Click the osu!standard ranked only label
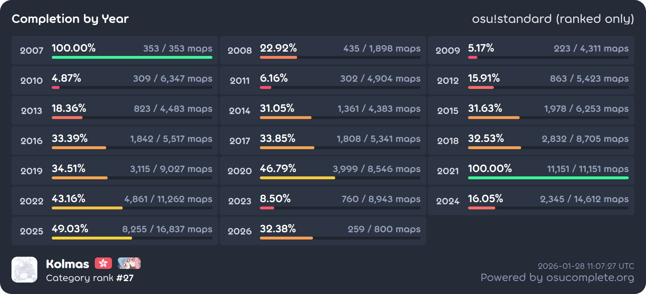Image resolution: width=646 pixels, height=294 pixels. tap(553, 19)
